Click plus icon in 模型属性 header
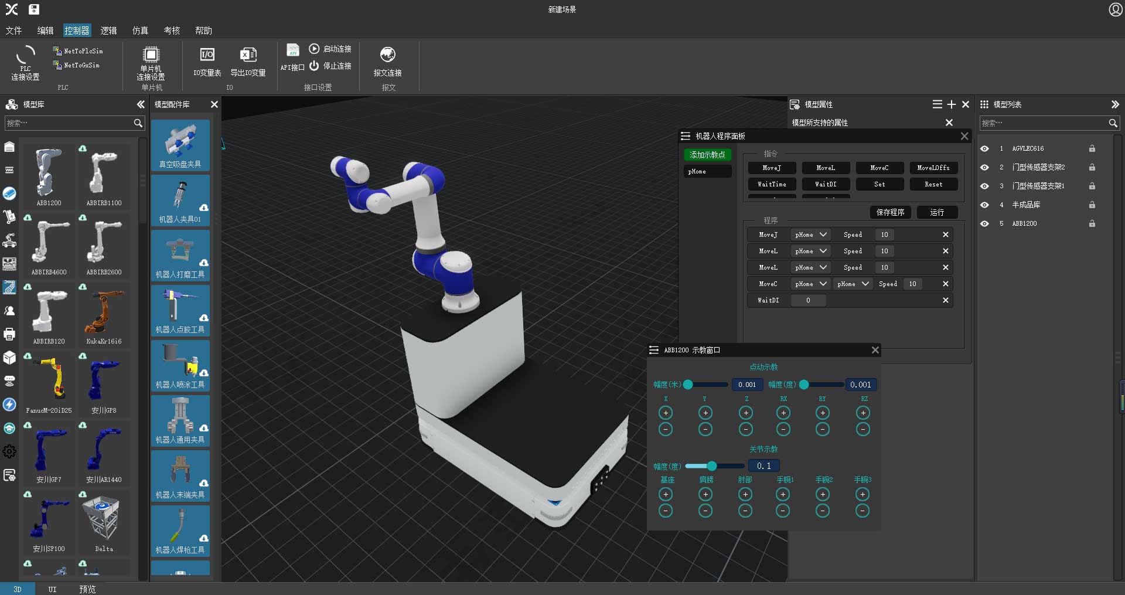The image size is (1125, 595). pyautogui.click(x=952, y=104)
